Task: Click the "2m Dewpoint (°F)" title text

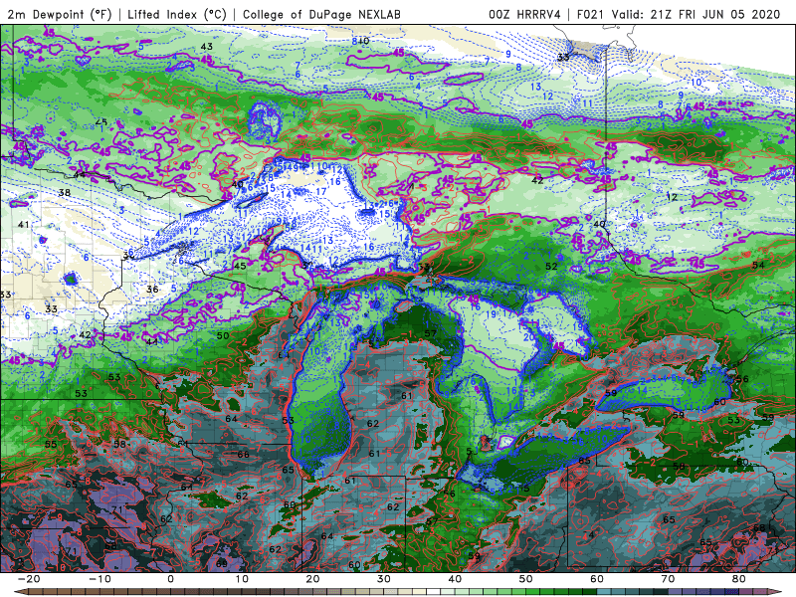Action: 59,14
